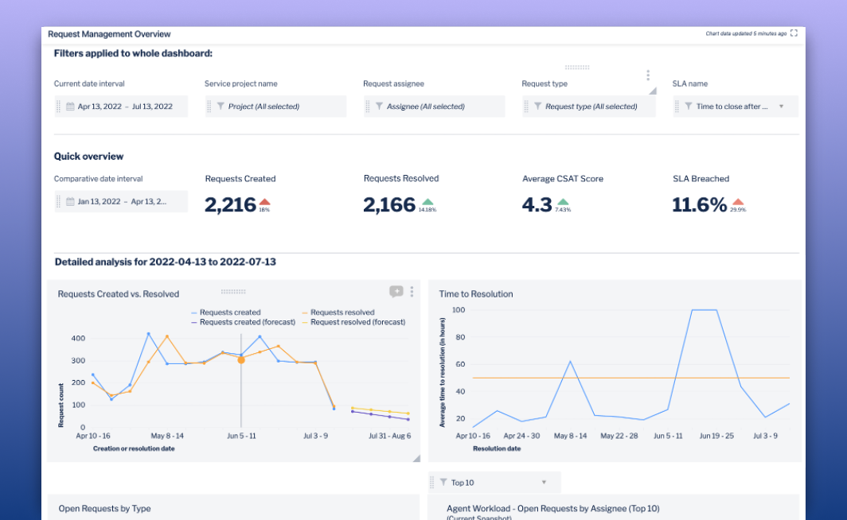Click the resize corner of Requests Created vs. Resolved chart
The image size is (847, 520).
click(x=416, y=458)
